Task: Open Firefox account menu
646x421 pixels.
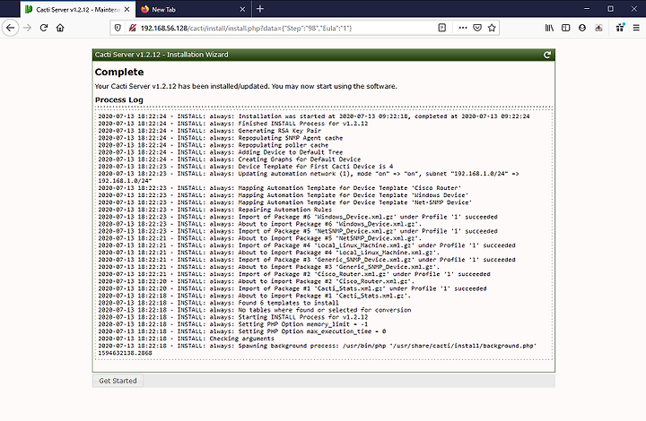Action: coord(582,28)
